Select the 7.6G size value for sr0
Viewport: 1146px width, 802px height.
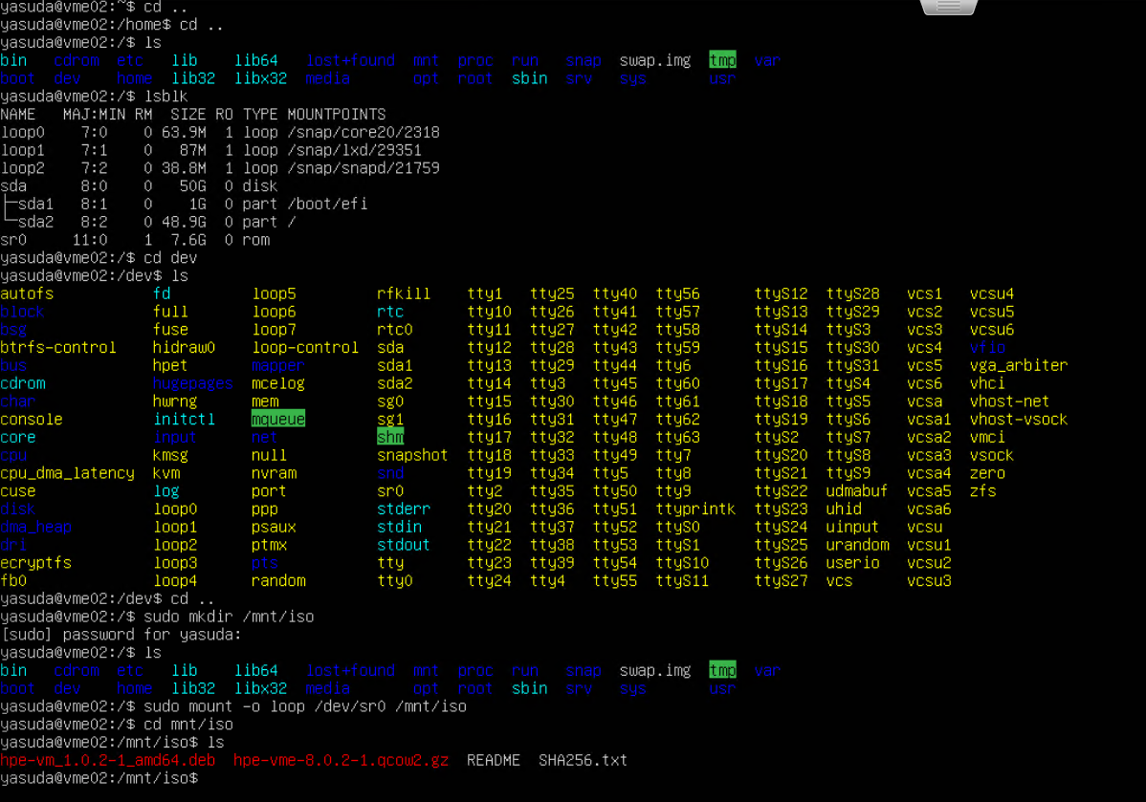[x=188, y=240]
